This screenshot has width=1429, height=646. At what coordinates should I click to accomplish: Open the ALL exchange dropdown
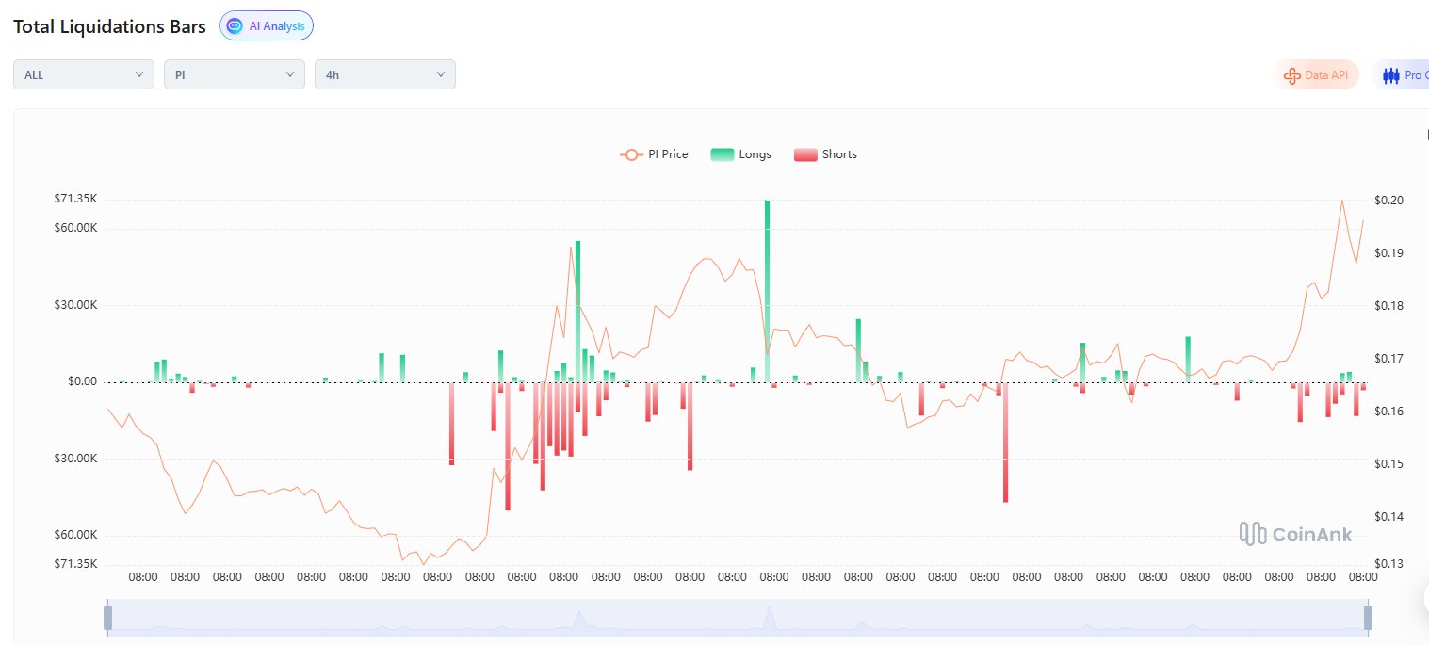[x=84, y=74]
